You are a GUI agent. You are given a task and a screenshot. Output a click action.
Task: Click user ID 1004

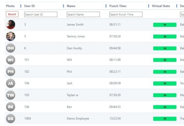coord(27,118)
